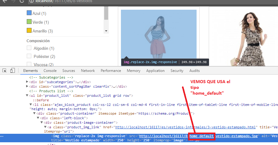This screenshot has height=145, width=278.
Task: Switch to the Console tab
Action: pyautogui.click(x=50, y=71)
